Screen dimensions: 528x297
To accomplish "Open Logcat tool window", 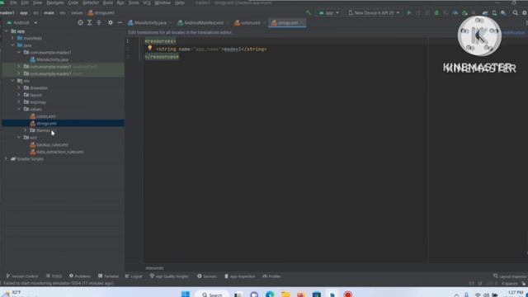I will coord(134,276).
